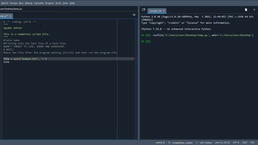
Task: Click the UTF-8 encoding indicator
Action: [236, 143]
